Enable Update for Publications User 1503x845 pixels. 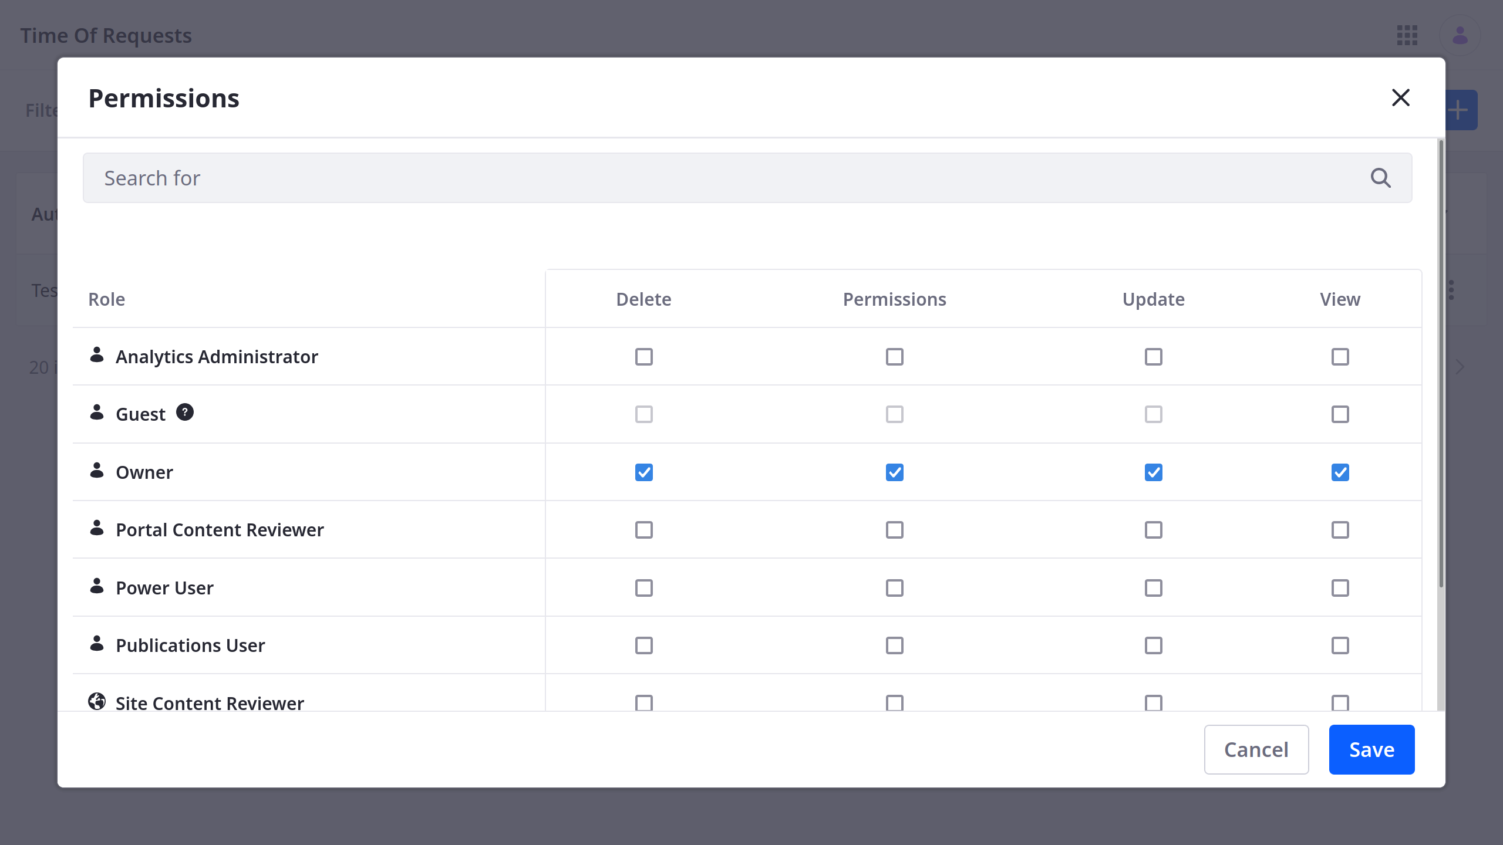(1154, 645)
